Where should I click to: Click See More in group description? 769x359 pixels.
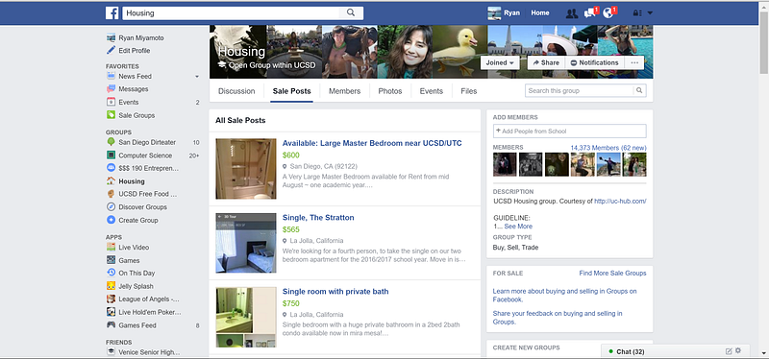pos(518,227)
